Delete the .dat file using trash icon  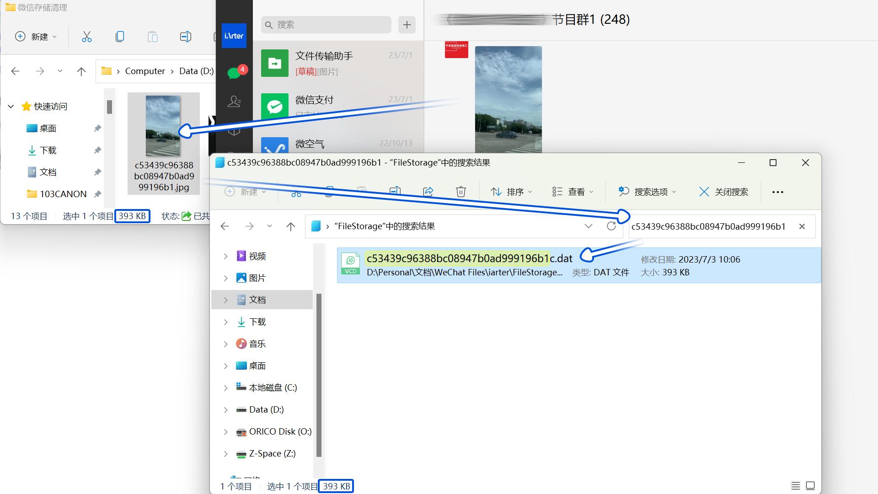460,192
